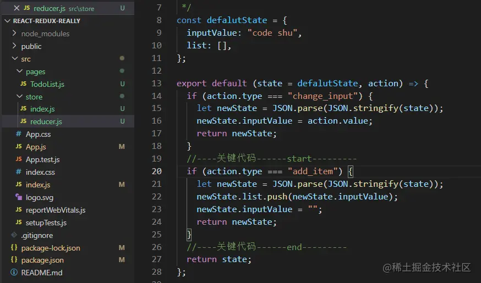The width and height of the screenshot is (481, 283).
Task: Click the JS icon beside TodoList.js
Action: pos(23,84)
